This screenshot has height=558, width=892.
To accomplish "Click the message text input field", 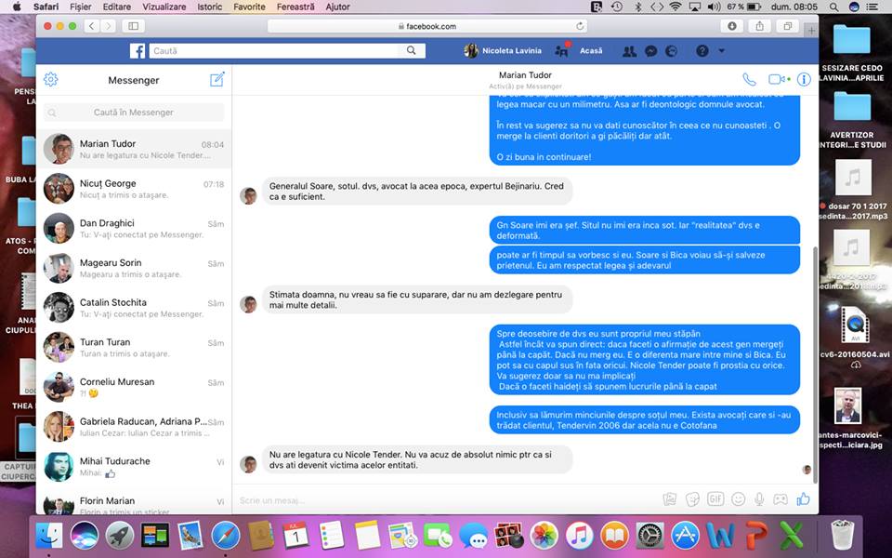I will coord(446,499).
